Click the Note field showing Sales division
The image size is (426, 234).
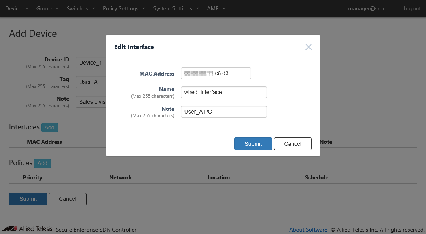(91, 102)
